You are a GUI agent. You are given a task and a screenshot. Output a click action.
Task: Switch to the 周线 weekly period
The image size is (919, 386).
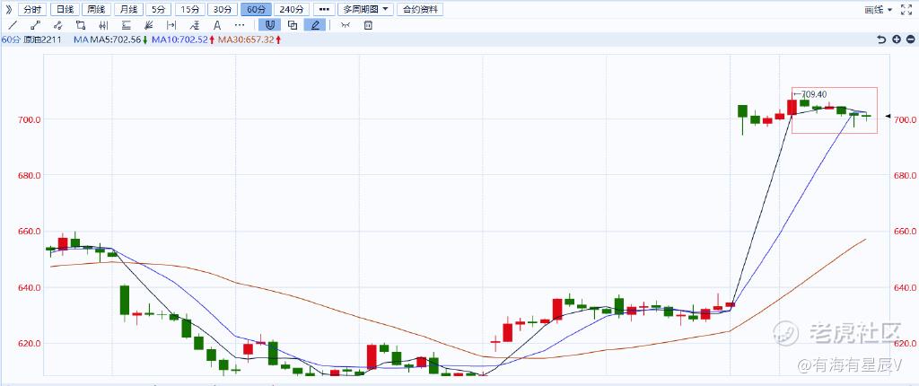(x=96, y=9)
